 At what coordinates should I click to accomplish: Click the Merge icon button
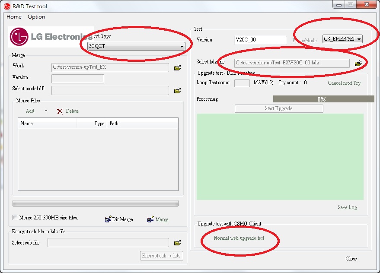point(158,219)
